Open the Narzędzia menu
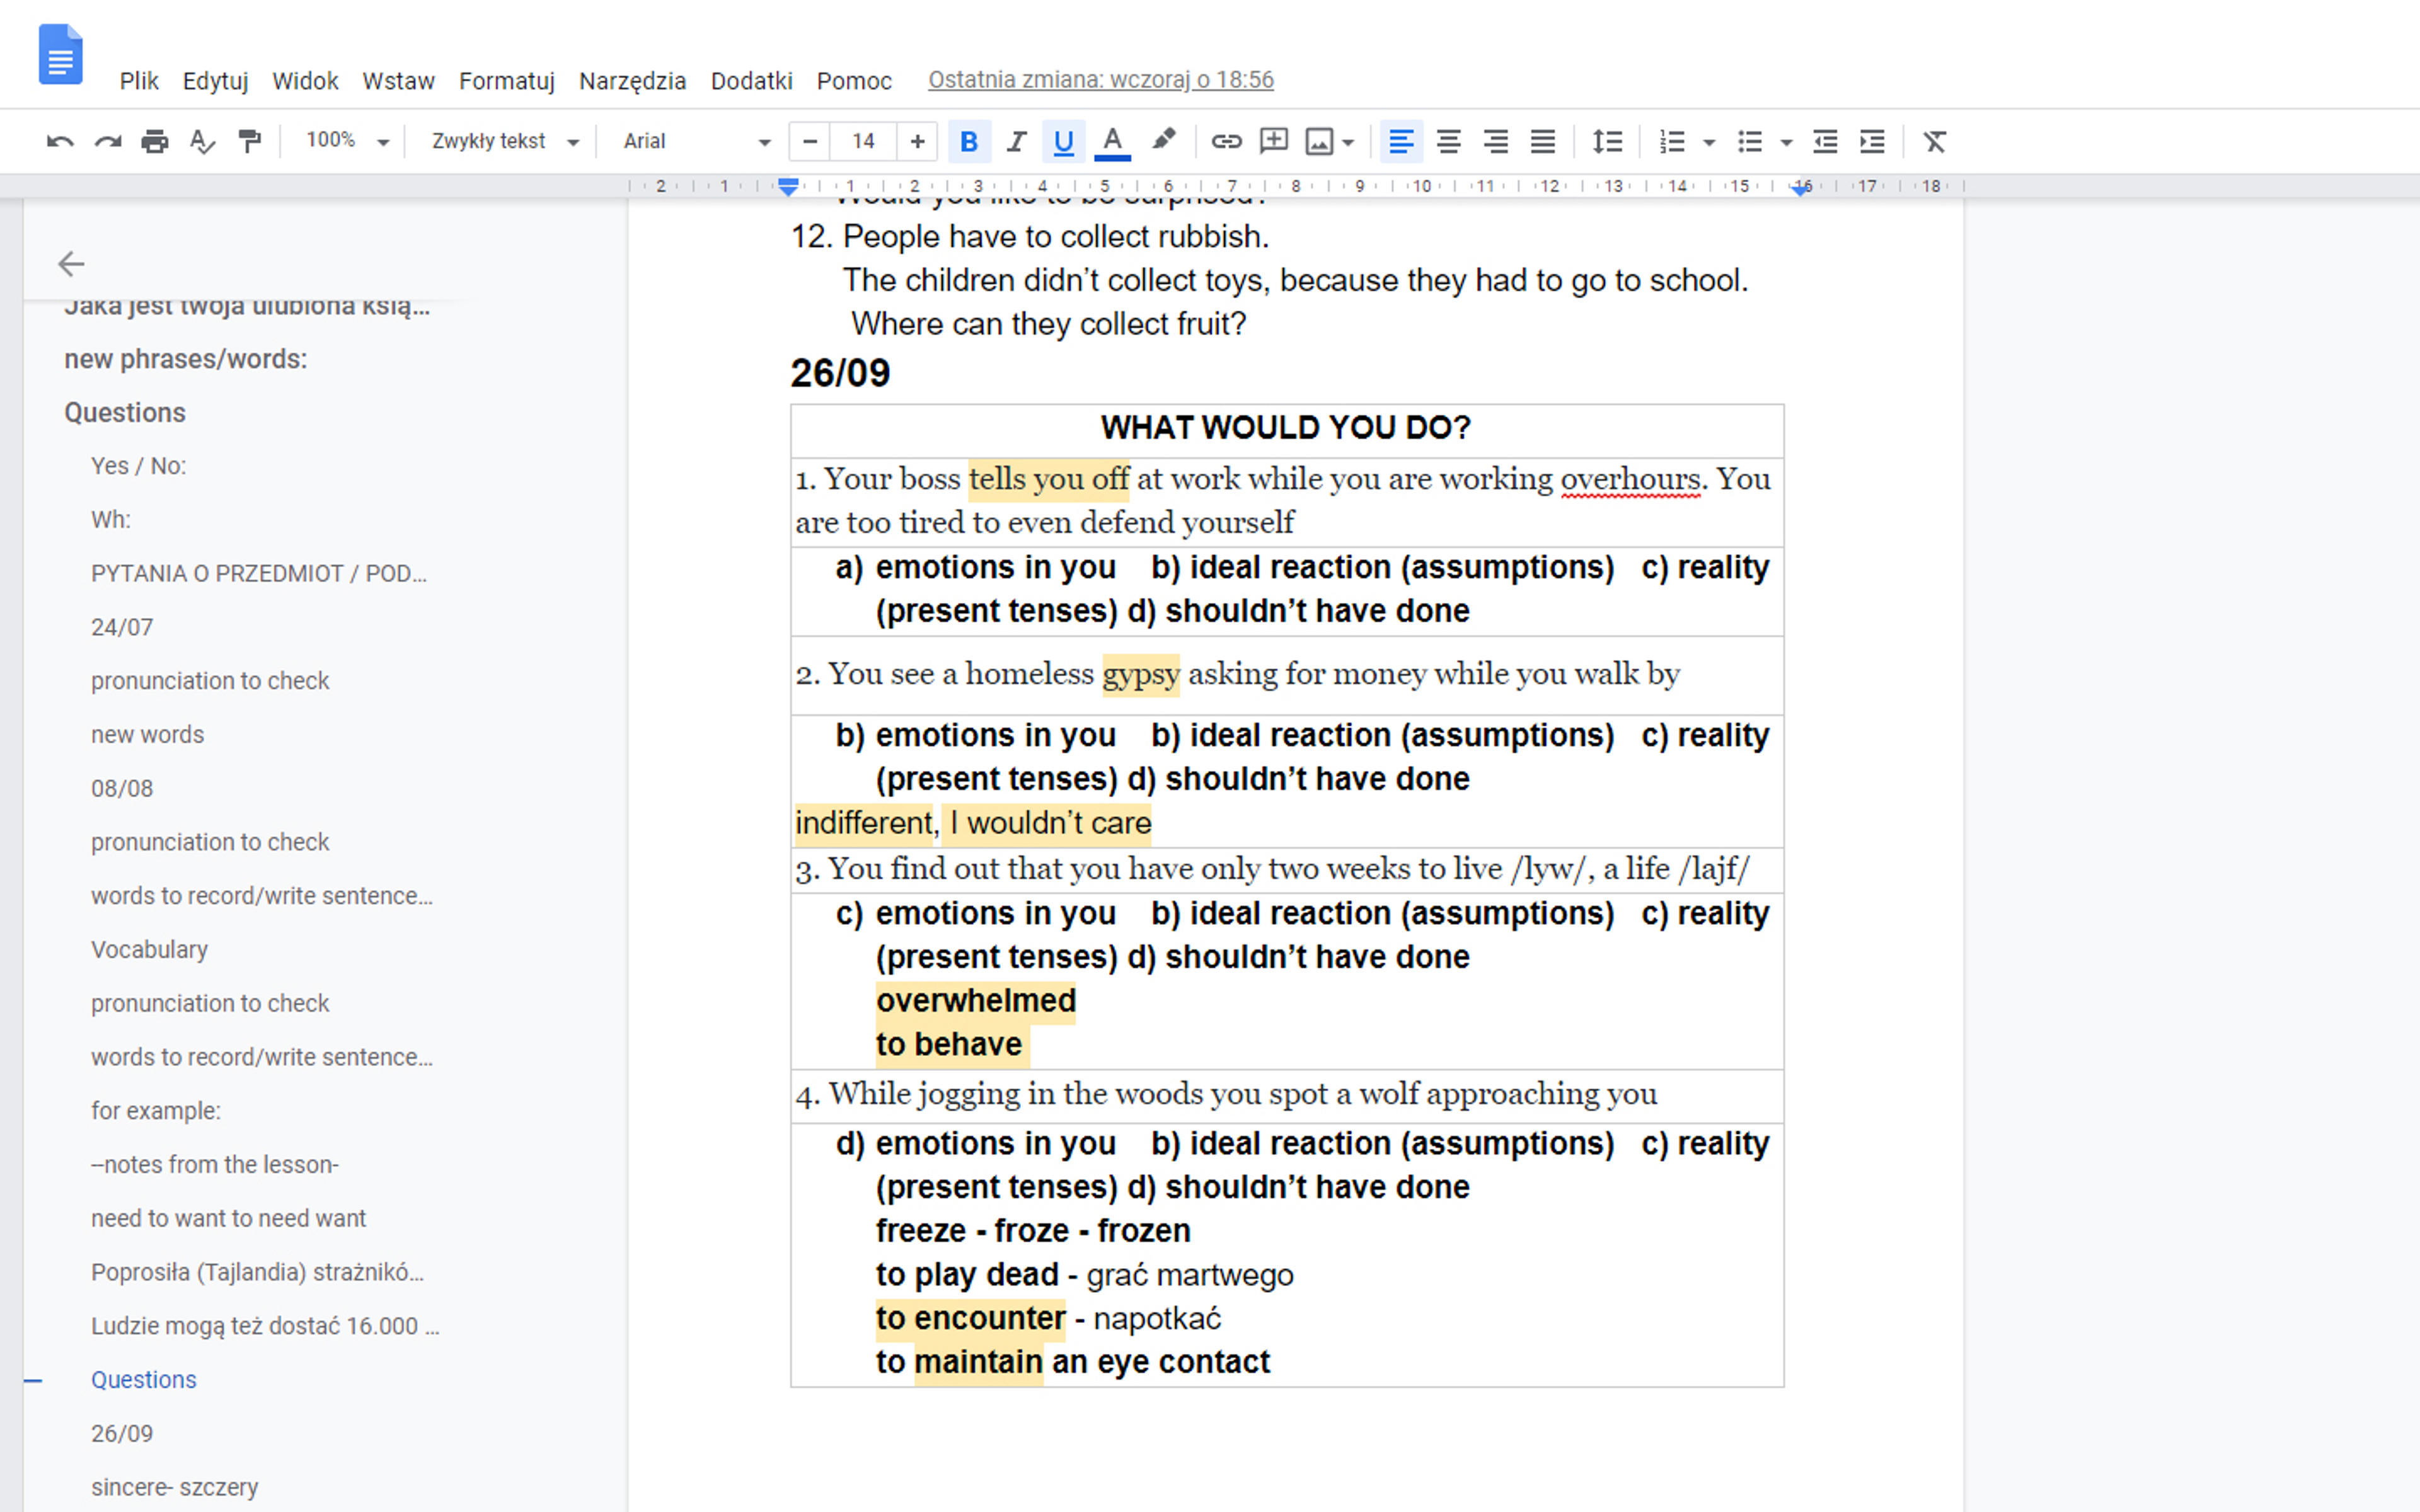This screenshot has width=2420, height=1512. (632, 81)
